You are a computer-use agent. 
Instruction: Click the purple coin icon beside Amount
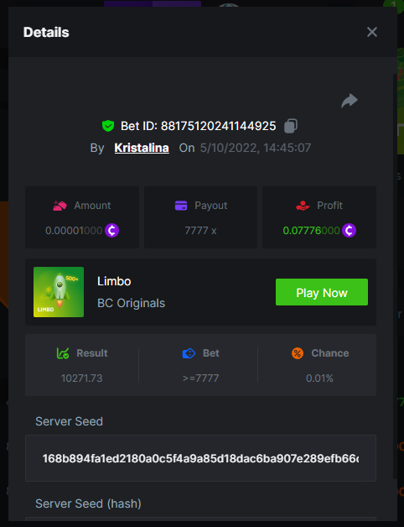pos(111,231)
